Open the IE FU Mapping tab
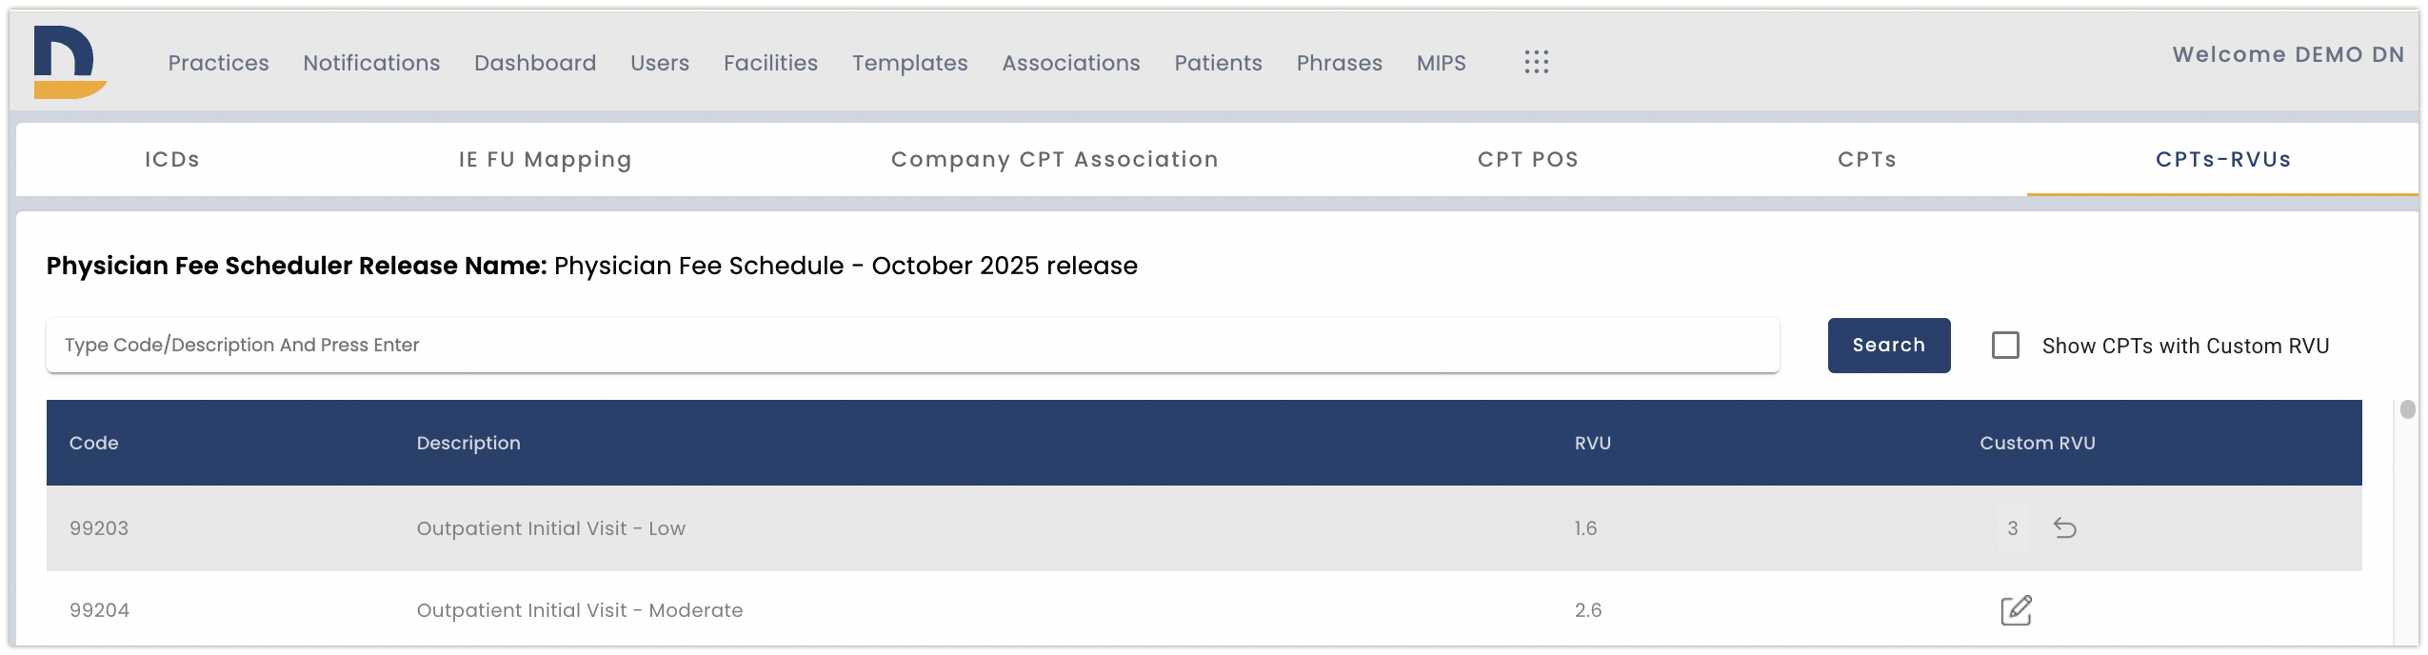 [545, 160]
